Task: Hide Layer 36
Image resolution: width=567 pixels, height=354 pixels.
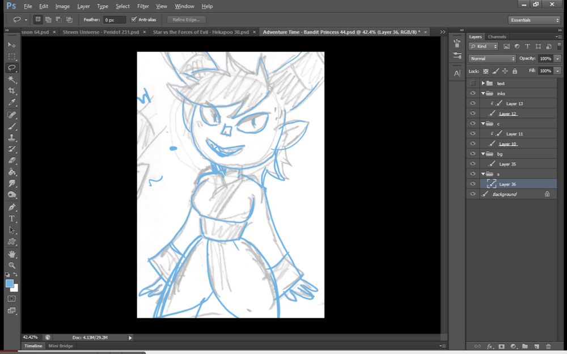Action: 473,184
